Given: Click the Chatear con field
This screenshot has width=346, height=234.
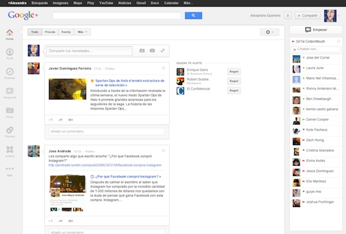Looking at the screenshot, I should (316, 49).
